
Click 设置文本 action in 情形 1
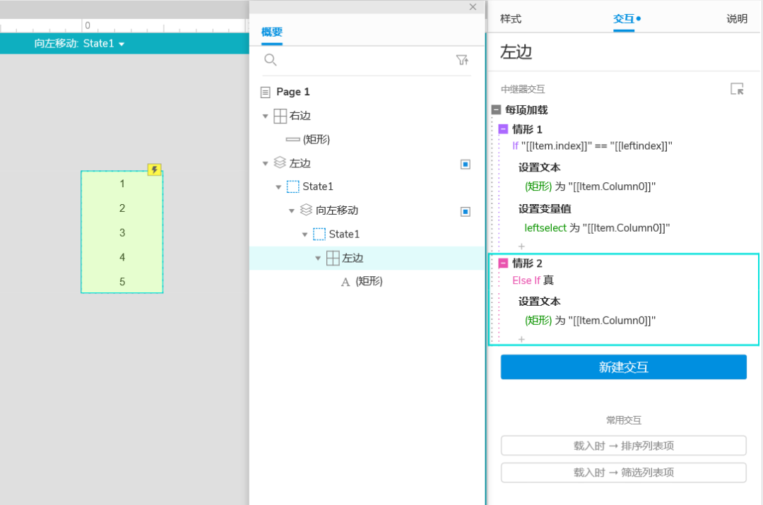tap(539, 167)
